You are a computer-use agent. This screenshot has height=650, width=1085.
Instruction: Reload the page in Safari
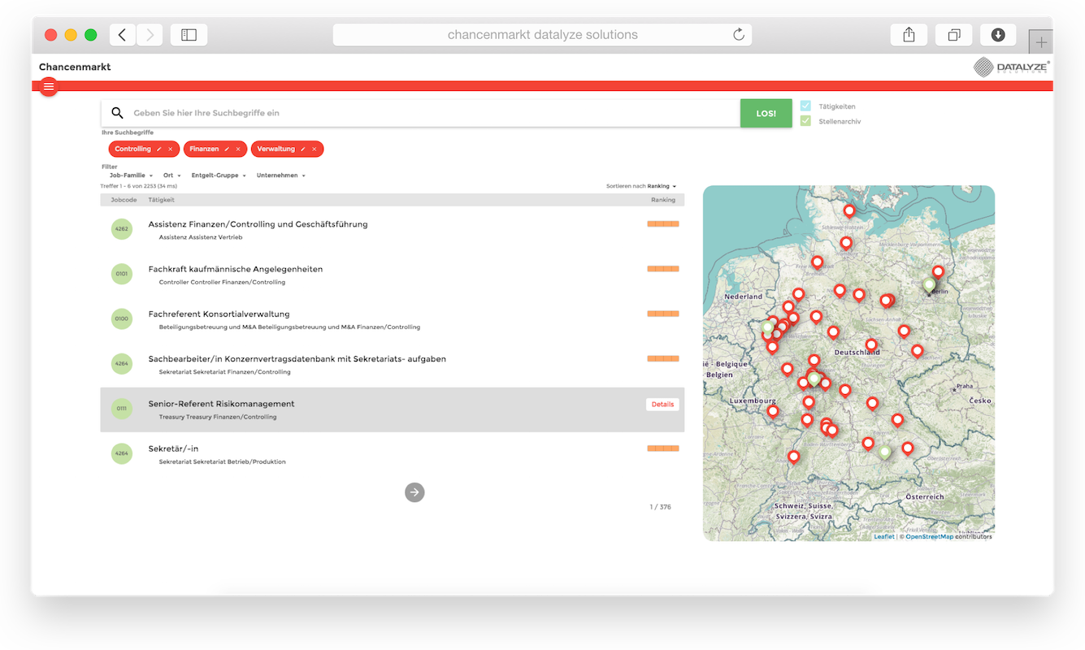click(x=738, y=35)
